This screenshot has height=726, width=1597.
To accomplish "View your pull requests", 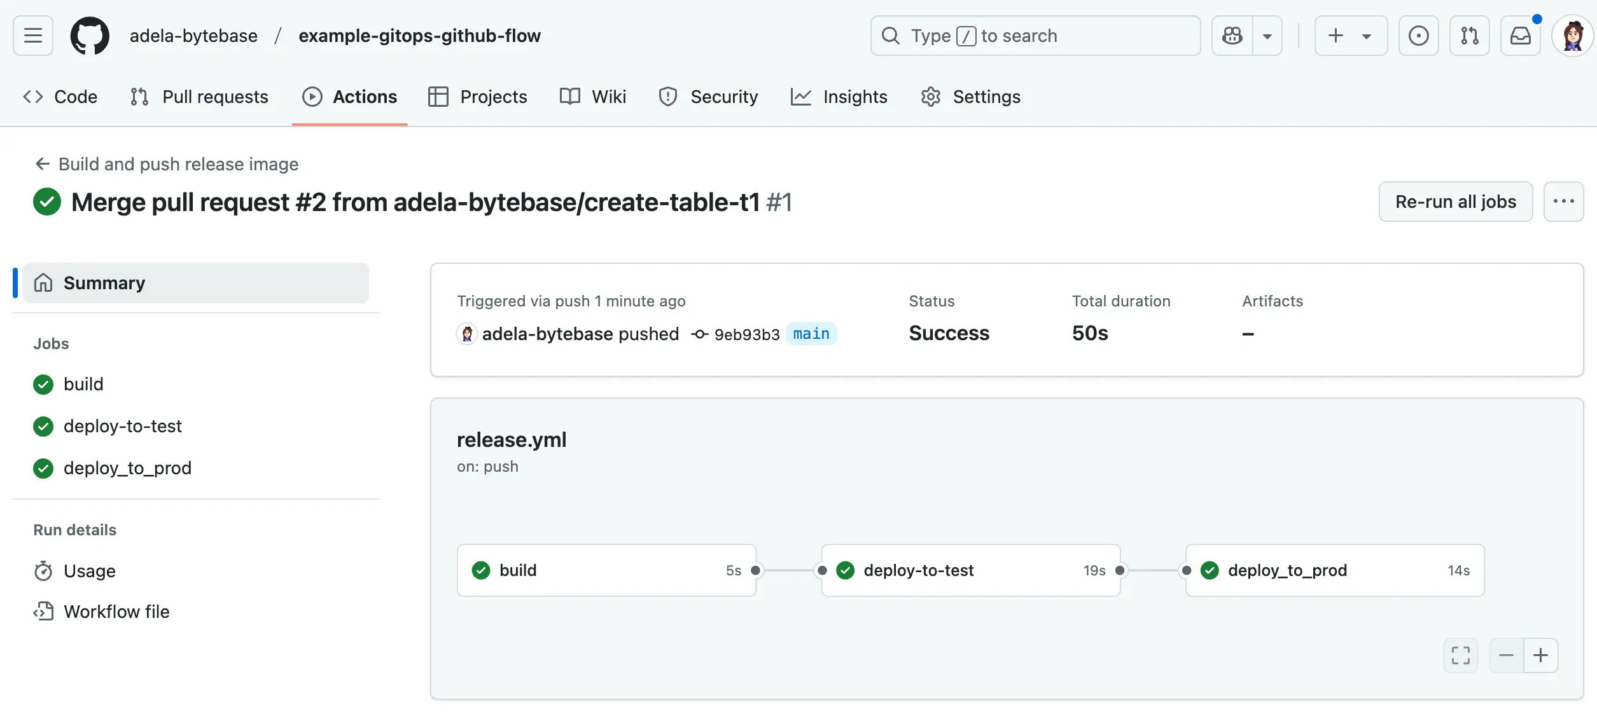I will point(1469,36).
